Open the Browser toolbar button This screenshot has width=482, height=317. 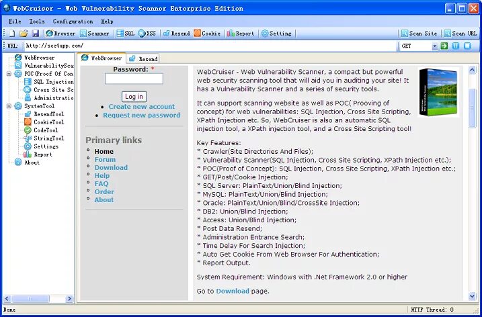point(61,34)
